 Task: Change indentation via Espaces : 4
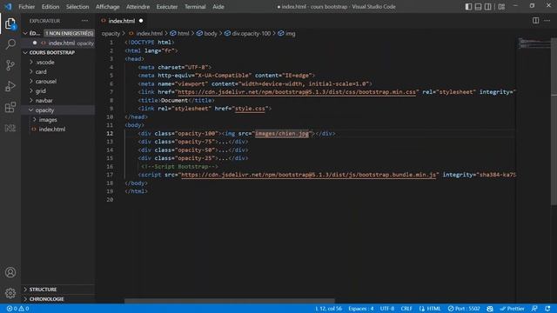coord(361,309)
